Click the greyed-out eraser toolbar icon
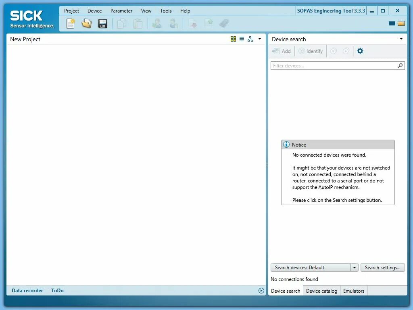 224,23
